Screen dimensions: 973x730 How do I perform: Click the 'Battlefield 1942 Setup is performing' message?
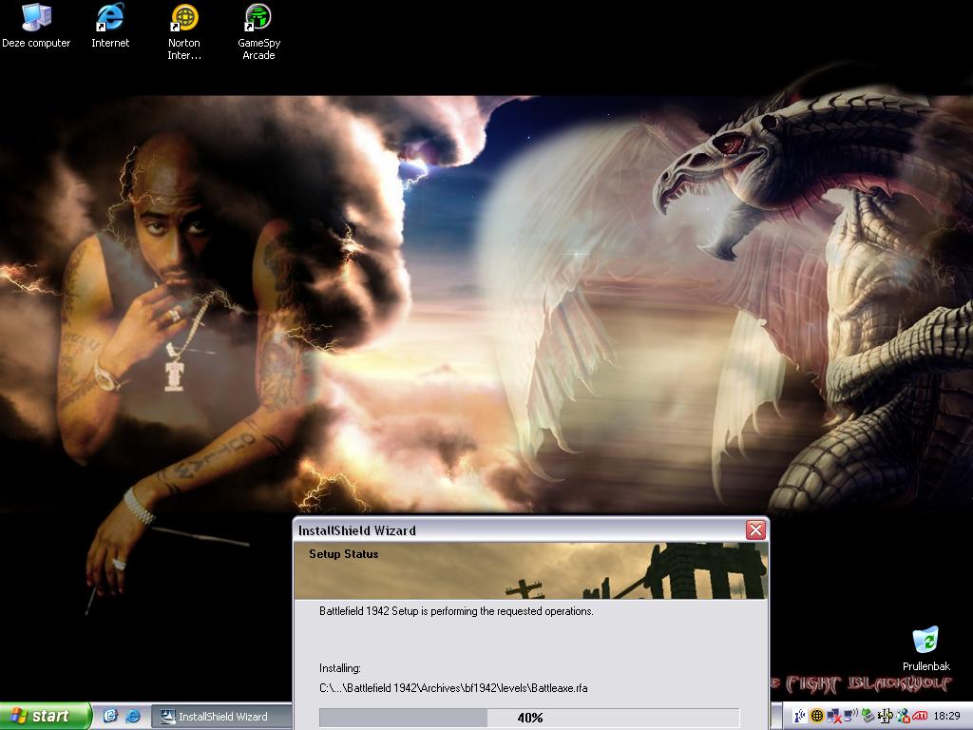pos(456,611)
